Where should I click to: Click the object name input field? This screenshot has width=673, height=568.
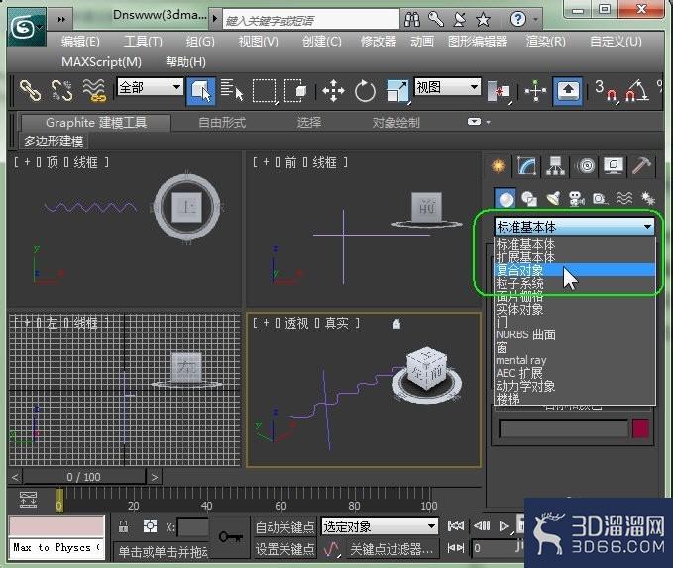[563, 428]
